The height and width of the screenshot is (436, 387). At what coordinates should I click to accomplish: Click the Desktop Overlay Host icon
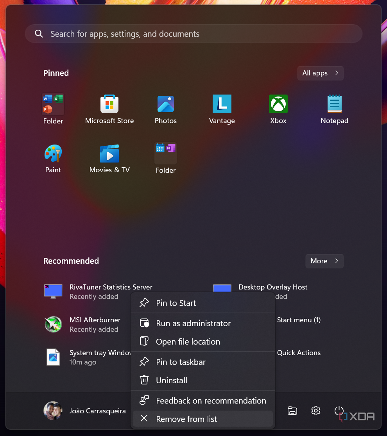(222, 288)
